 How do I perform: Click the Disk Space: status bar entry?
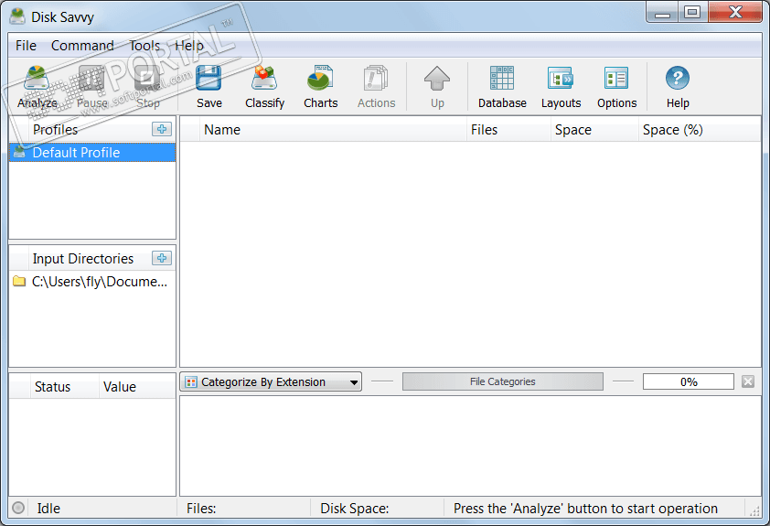tap(355, 509)
